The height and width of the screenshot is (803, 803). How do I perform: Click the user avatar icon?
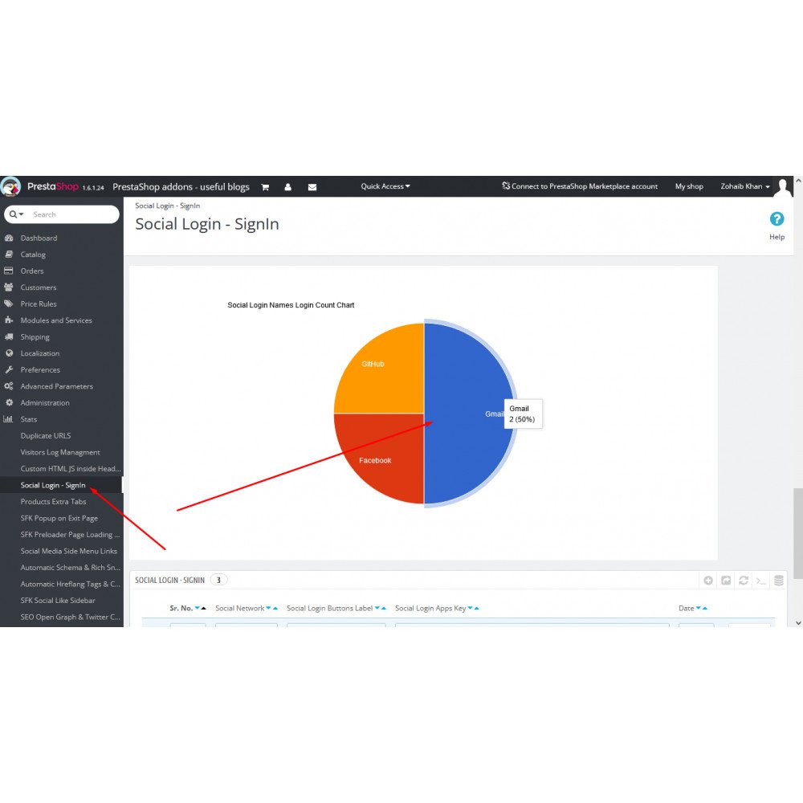(782, 187)
